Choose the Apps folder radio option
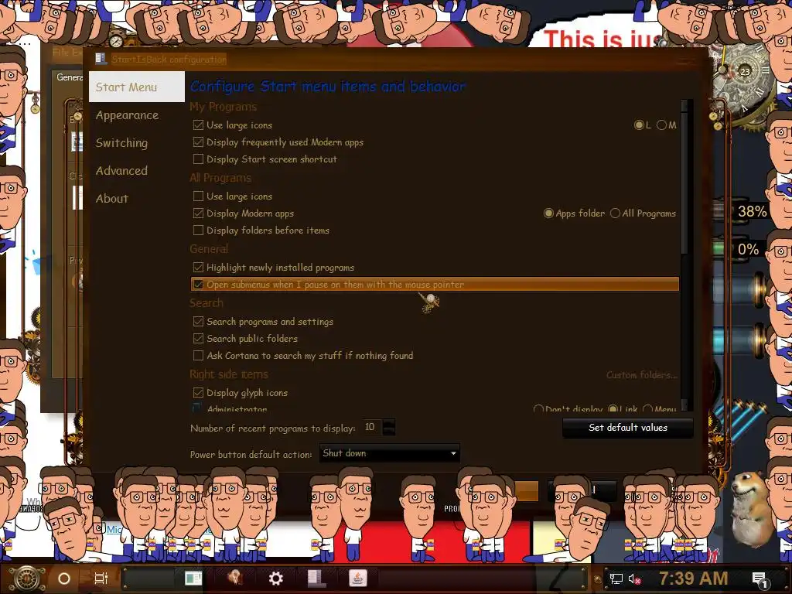The height and width of the screenshot is (594, 792). tap(548, 213)
